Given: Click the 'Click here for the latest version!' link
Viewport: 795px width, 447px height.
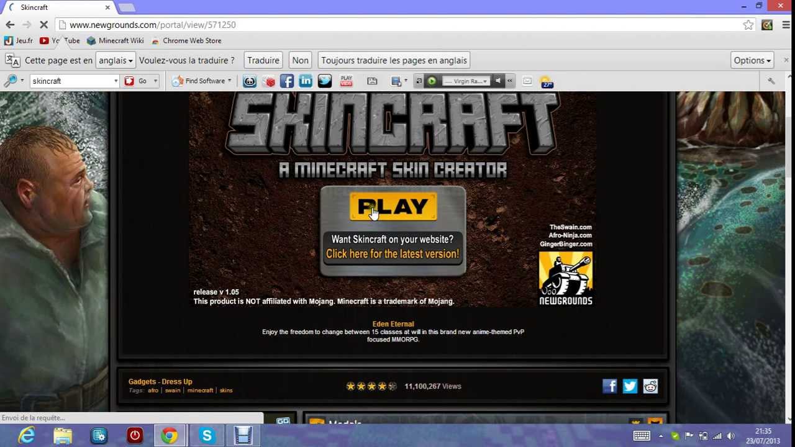Looking at the screenshot, I should tap(393, 254).
